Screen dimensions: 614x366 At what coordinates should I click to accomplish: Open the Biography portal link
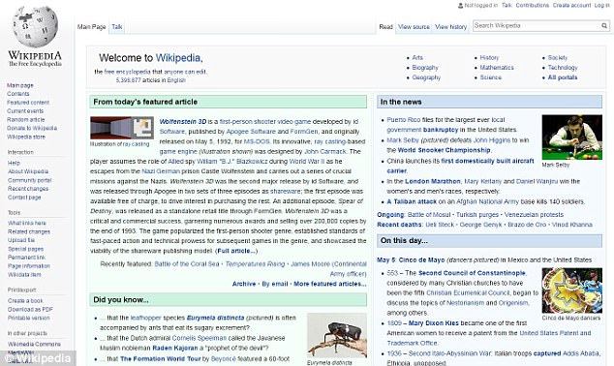pyautogui.click(x=425, y=68)
